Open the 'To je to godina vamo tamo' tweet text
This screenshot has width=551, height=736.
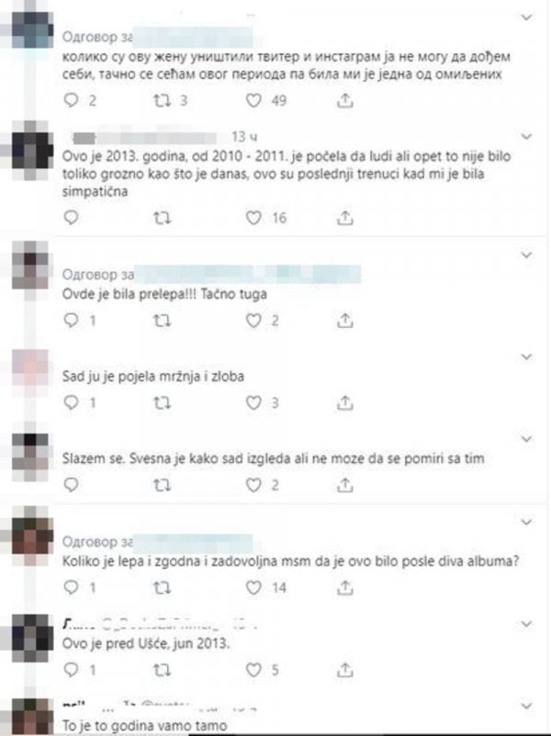click(x=144, y=725)
